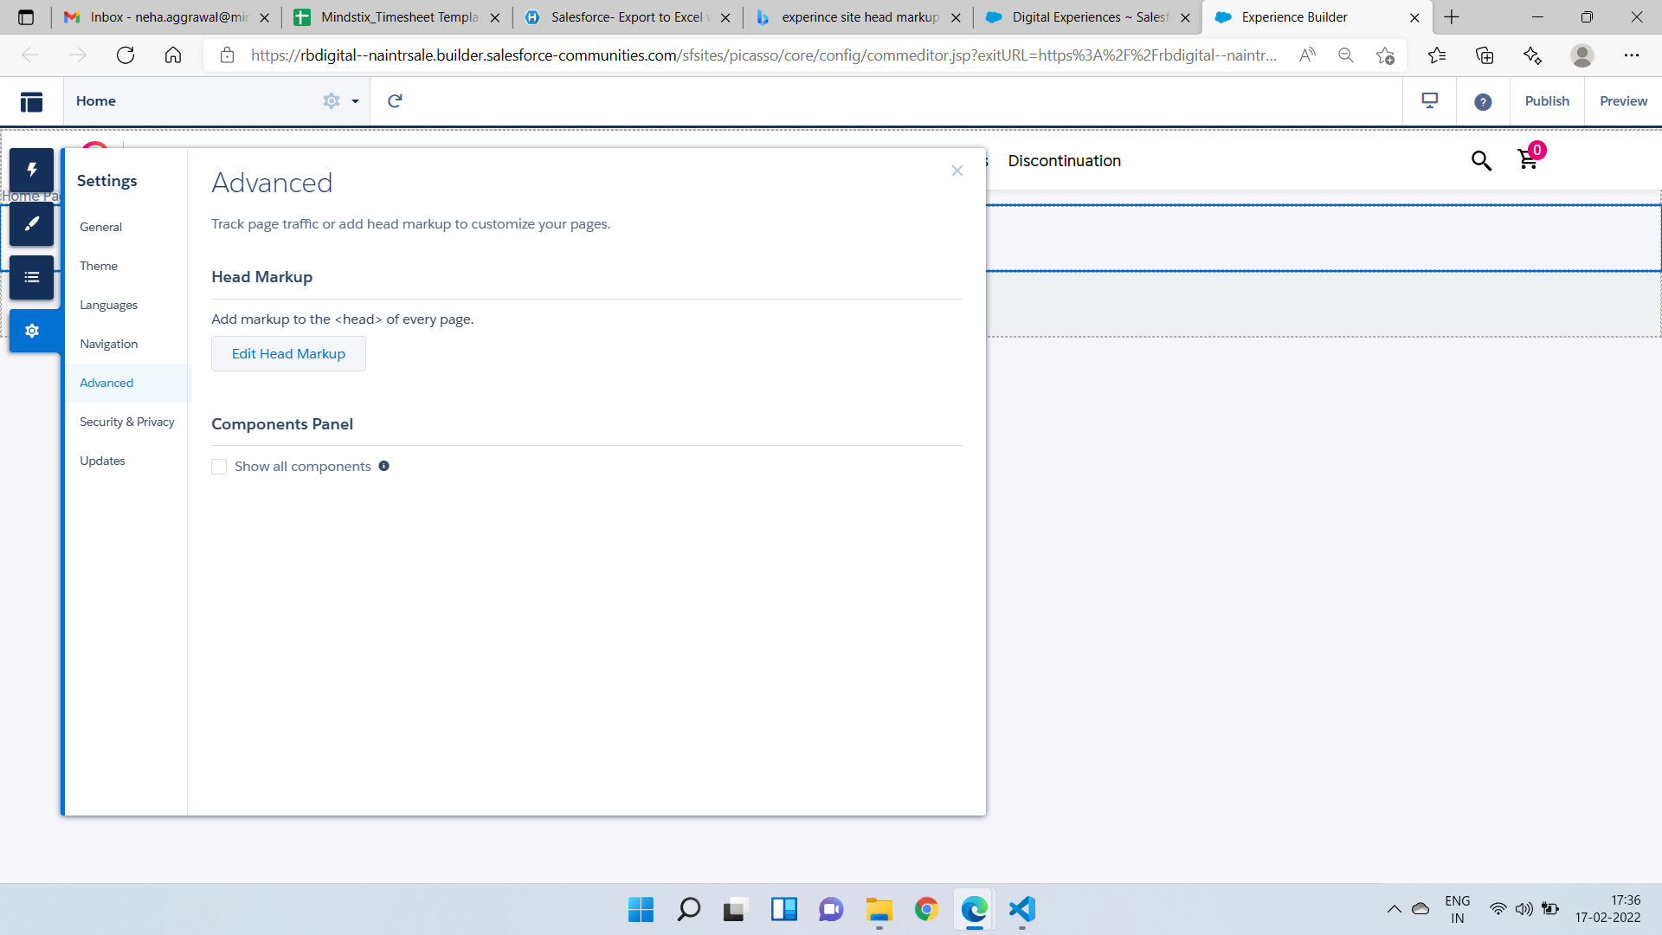Show hidden system tray icons
This screenshot has height=935, width=1662.
coord(1394,909)
